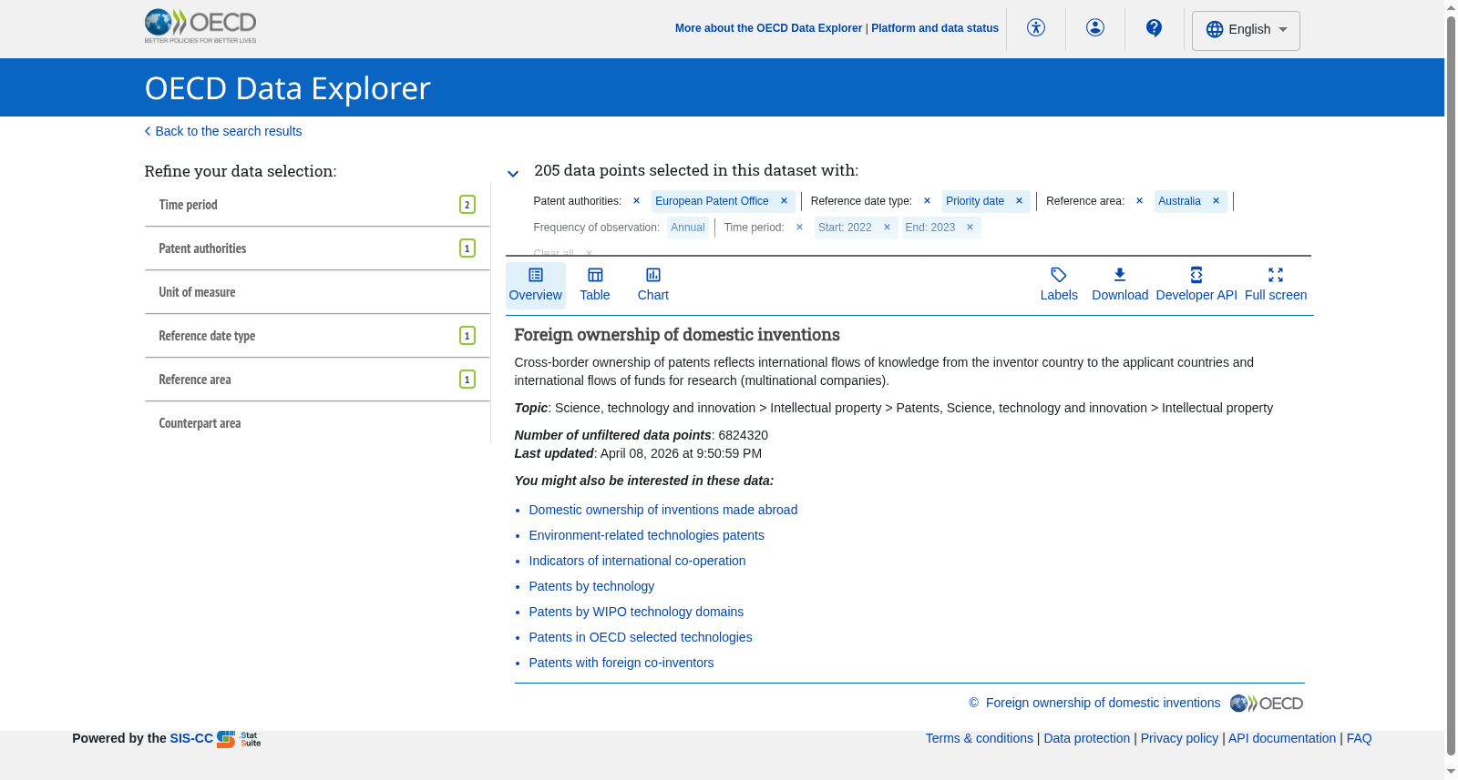Open More about the OECD Data Explorer
The height and width of the screenshot is (780, 1458).
(768, 28)
